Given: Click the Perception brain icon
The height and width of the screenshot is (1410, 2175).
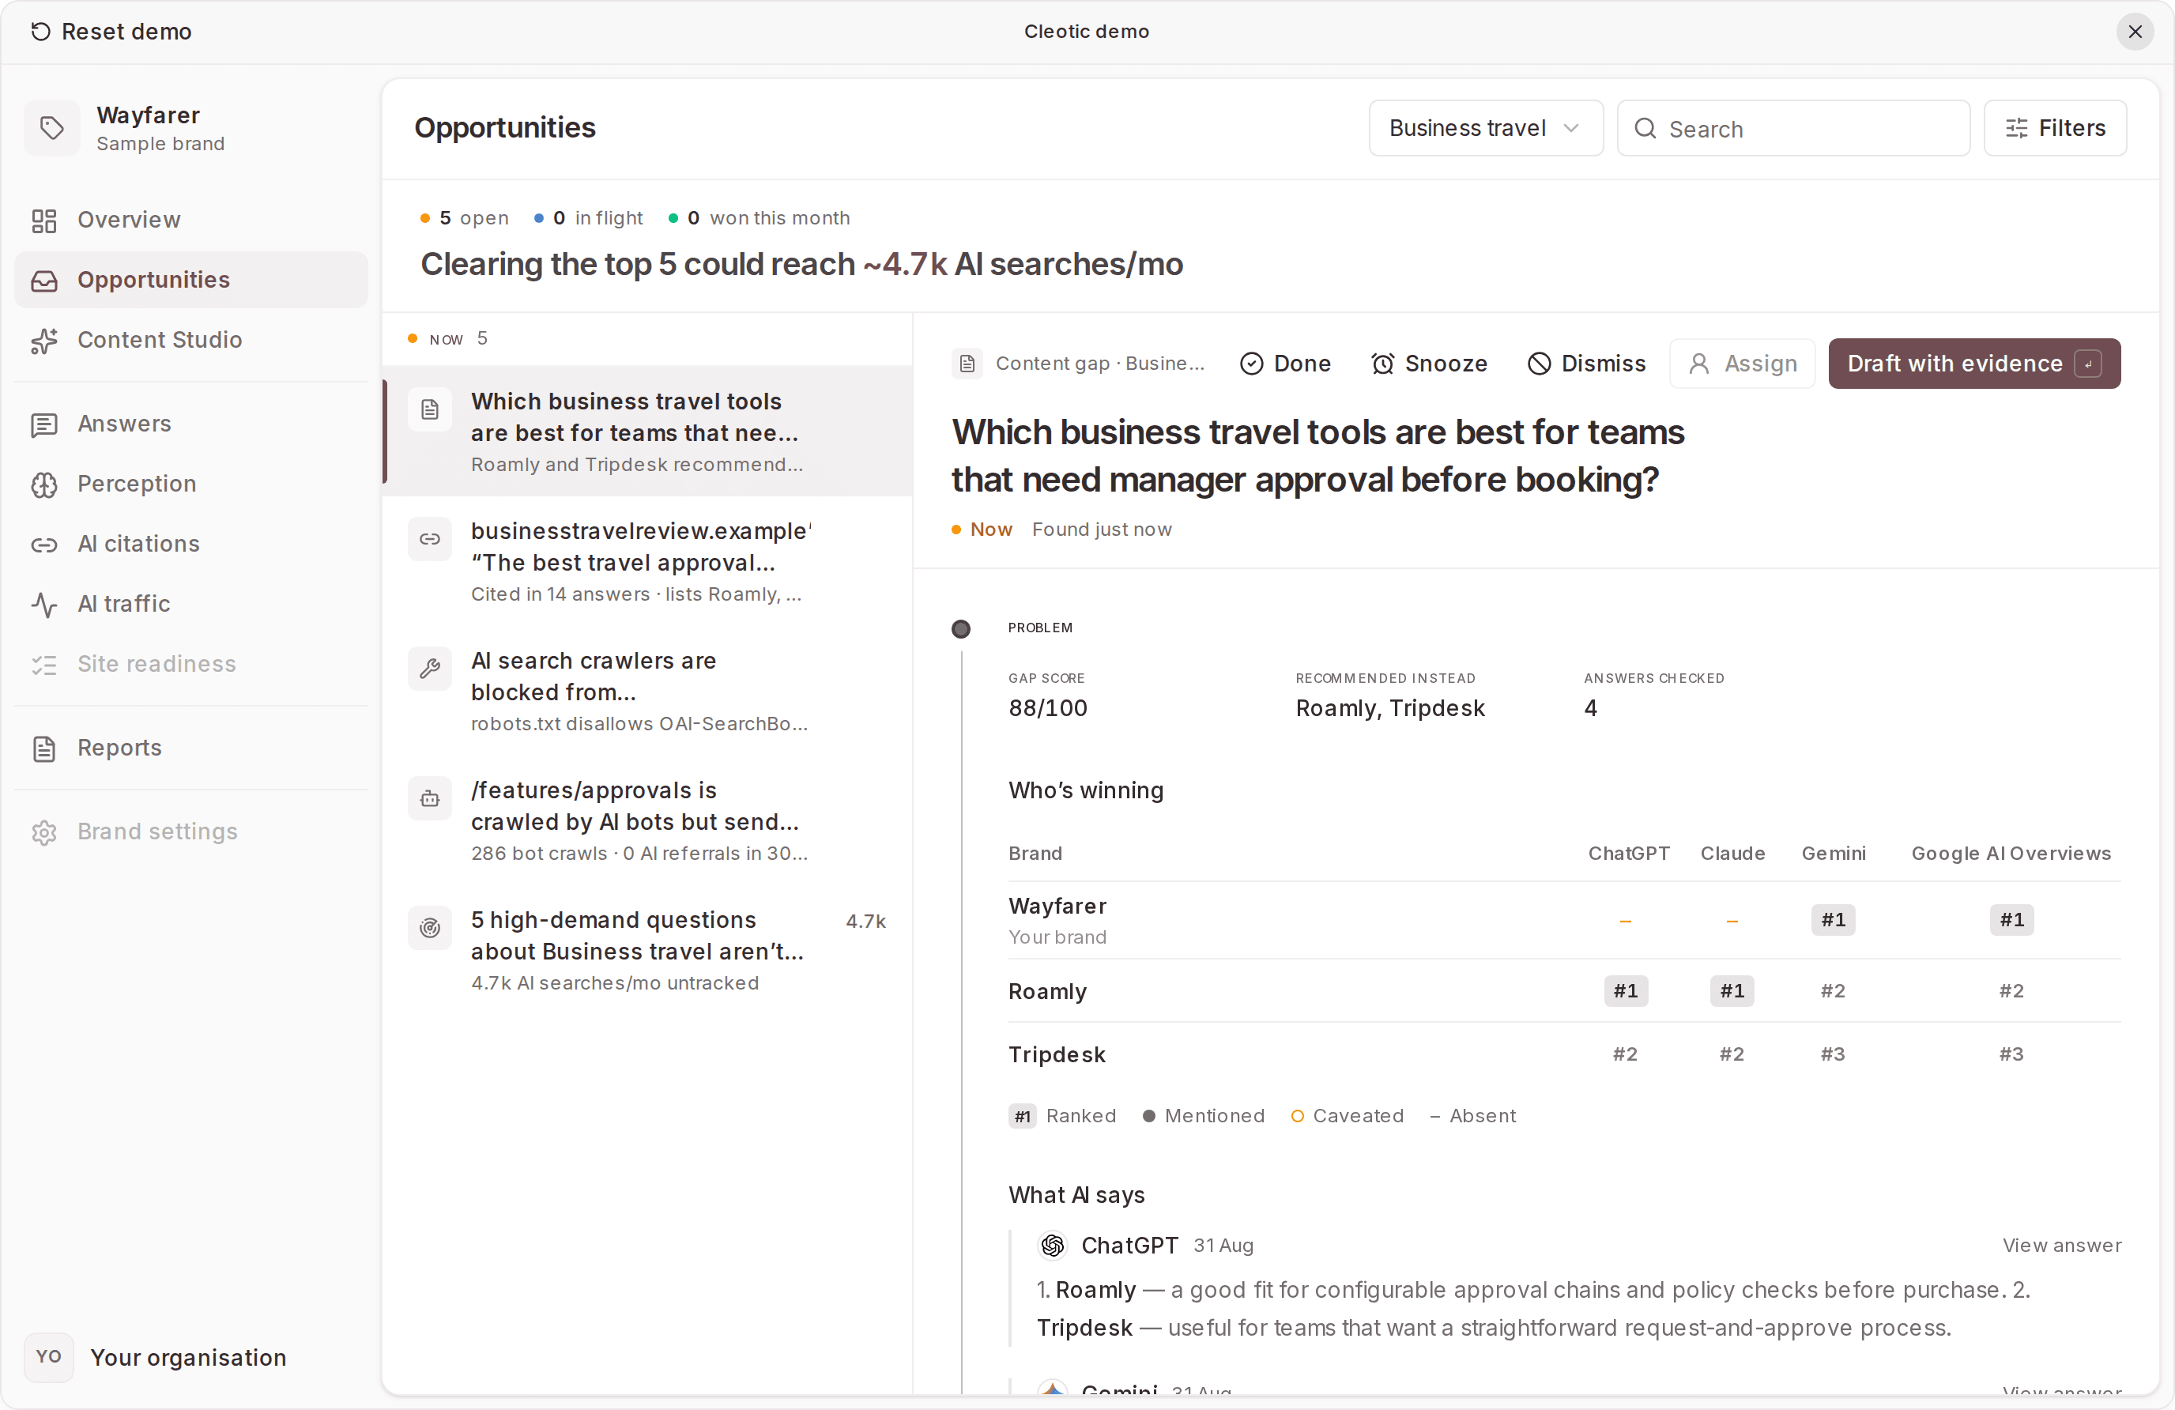Looking at the screenshot, I should [x=44, y=484].
